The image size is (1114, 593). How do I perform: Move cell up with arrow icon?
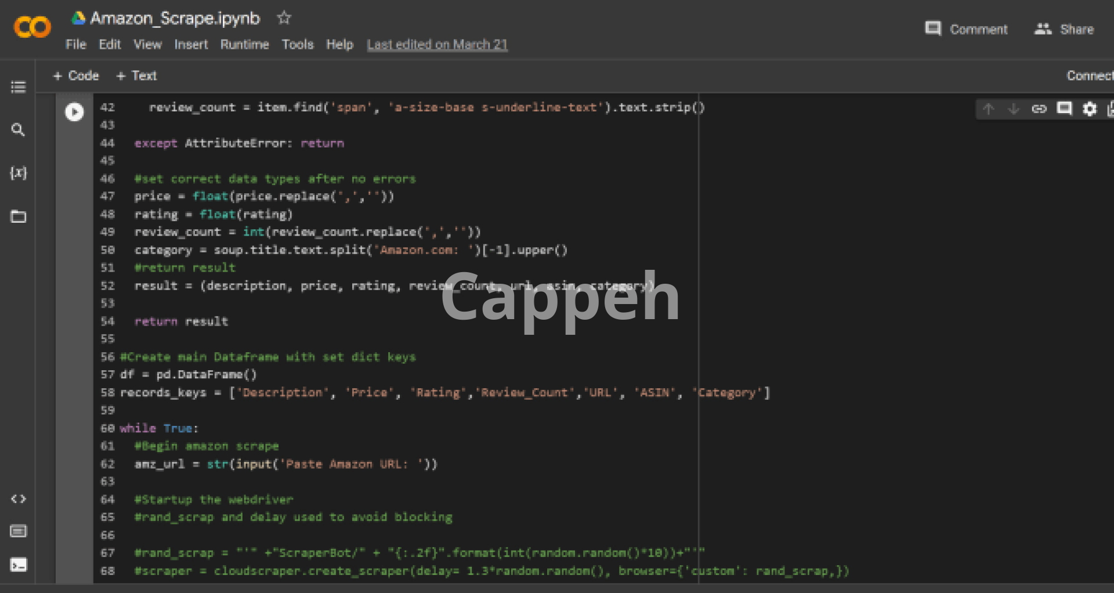[x=989, y=109]
